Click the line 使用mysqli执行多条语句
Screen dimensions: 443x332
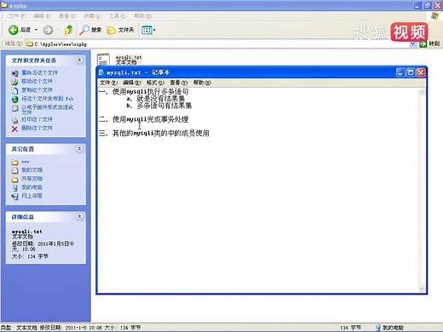150,92
